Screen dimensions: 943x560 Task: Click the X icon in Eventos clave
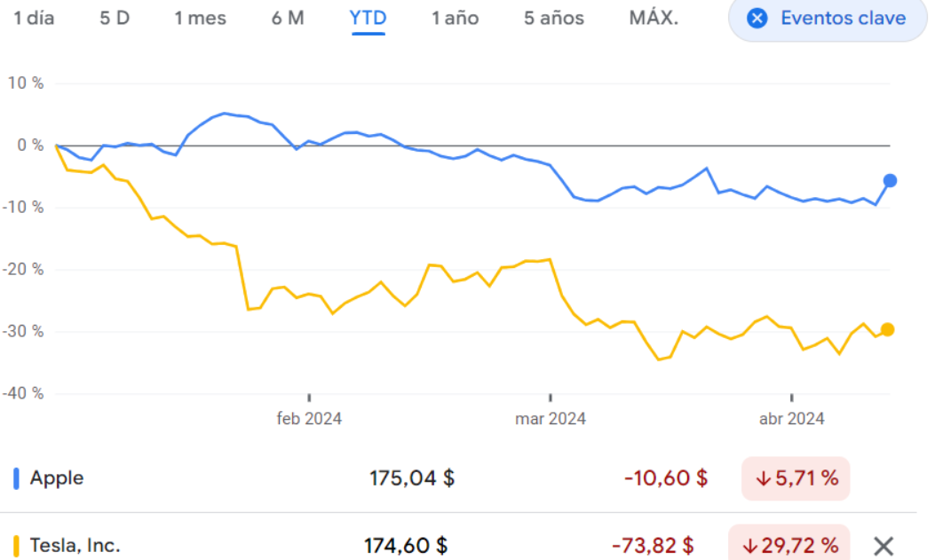pos(757,18)
